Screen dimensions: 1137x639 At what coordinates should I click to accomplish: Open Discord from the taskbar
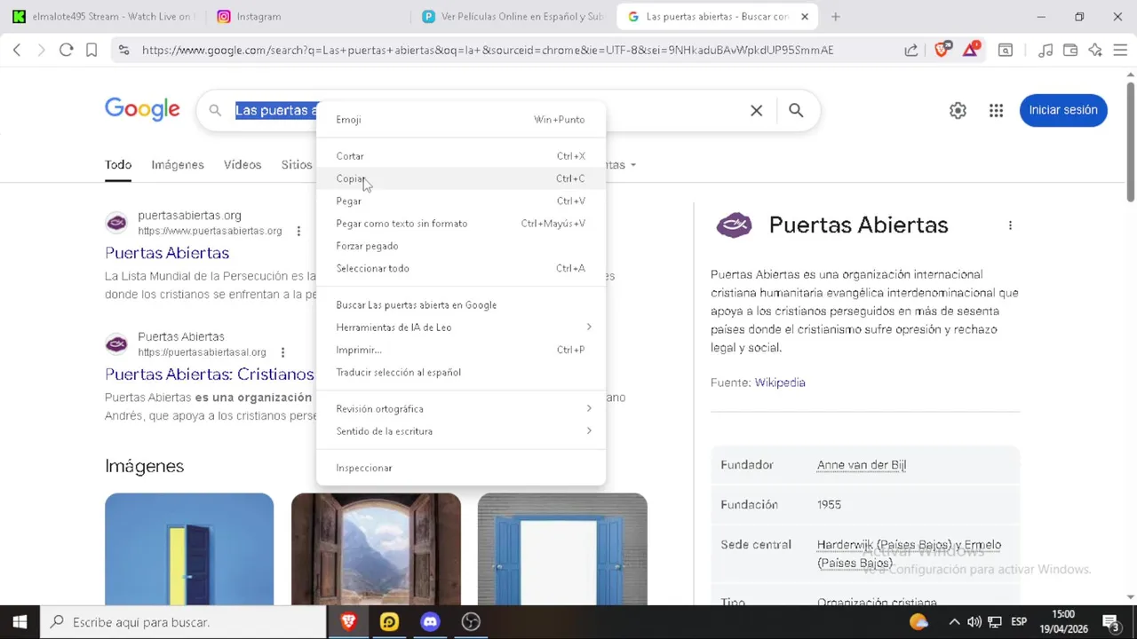(430, 622)
